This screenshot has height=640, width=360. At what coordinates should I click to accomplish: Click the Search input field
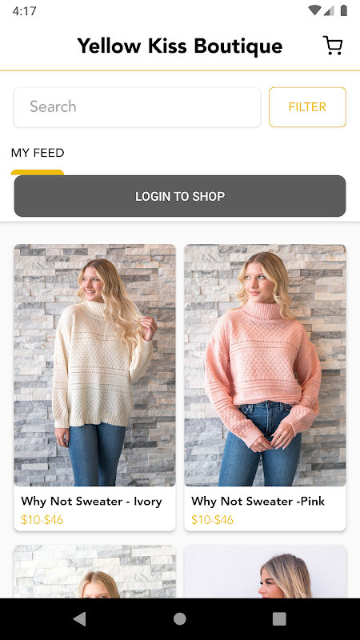click(137, 107)
